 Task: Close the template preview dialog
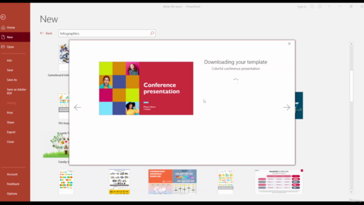[289, 44]
